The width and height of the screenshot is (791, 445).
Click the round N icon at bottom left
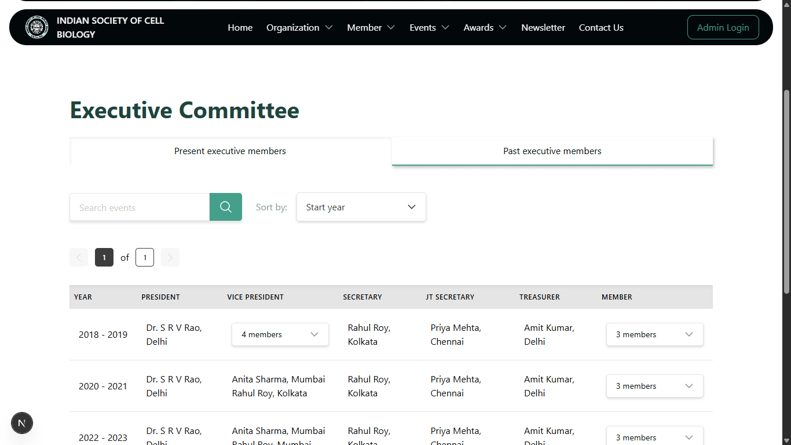pyautogui.click(x=22, y=423)
